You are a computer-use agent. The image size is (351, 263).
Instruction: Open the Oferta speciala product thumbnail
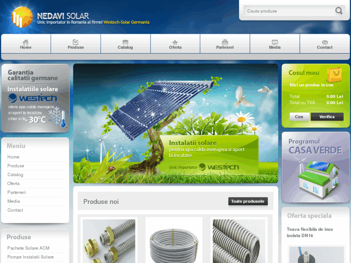click(x=316, y=254)
